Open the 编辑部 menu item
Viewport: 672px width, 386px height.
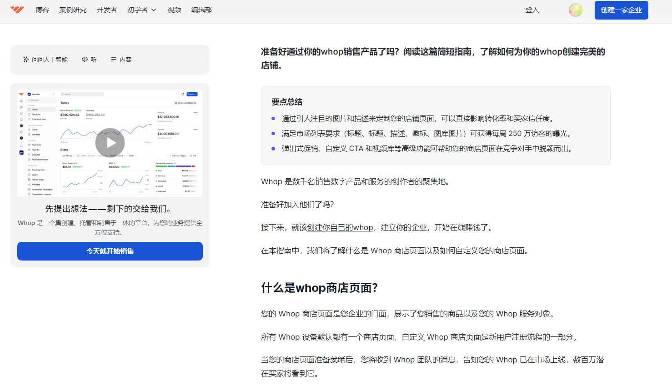coord(201,10)
